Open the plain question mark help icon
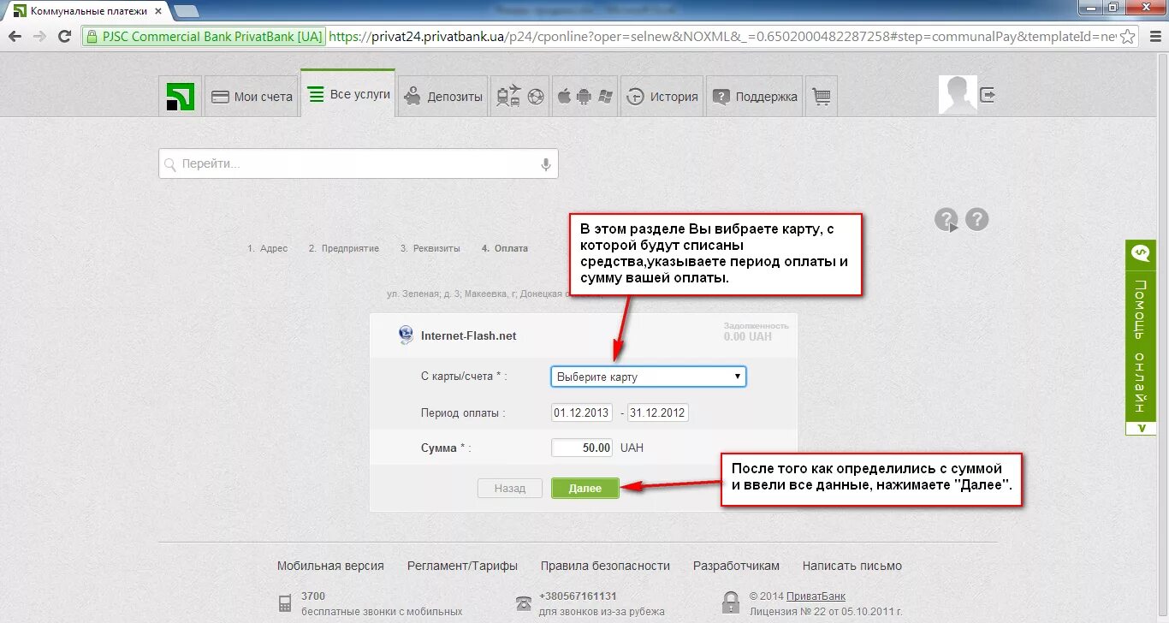Screen dimensions: 1169x623 (x=977, y=219)
